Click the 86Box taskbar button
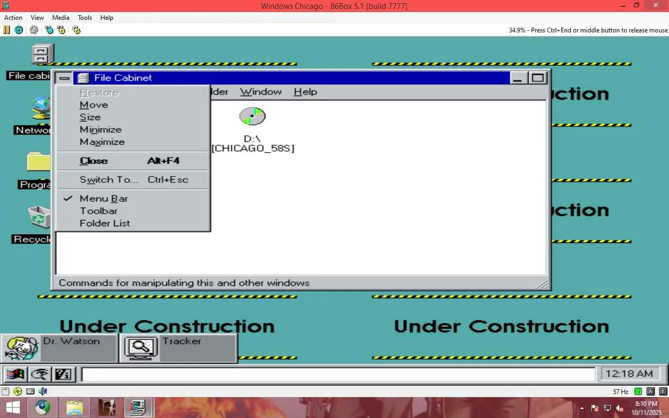Screen dimensions: 669x418 click(139, 408)
